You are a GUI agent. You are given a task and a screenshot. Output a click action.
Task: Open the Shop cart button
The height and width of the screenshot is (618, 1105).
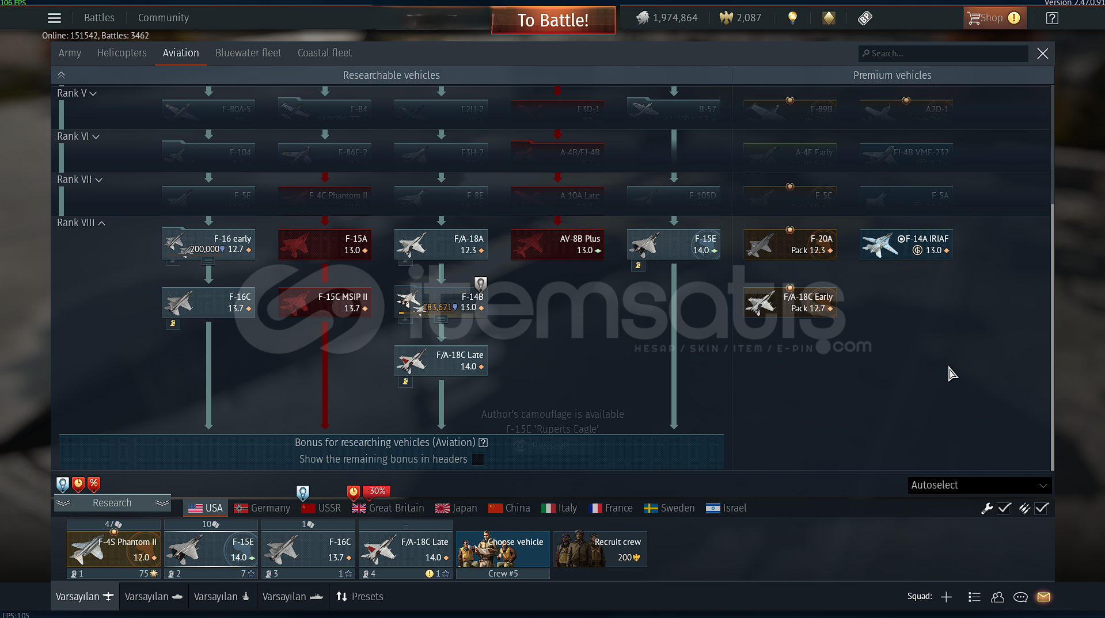(x=994, y=18)
